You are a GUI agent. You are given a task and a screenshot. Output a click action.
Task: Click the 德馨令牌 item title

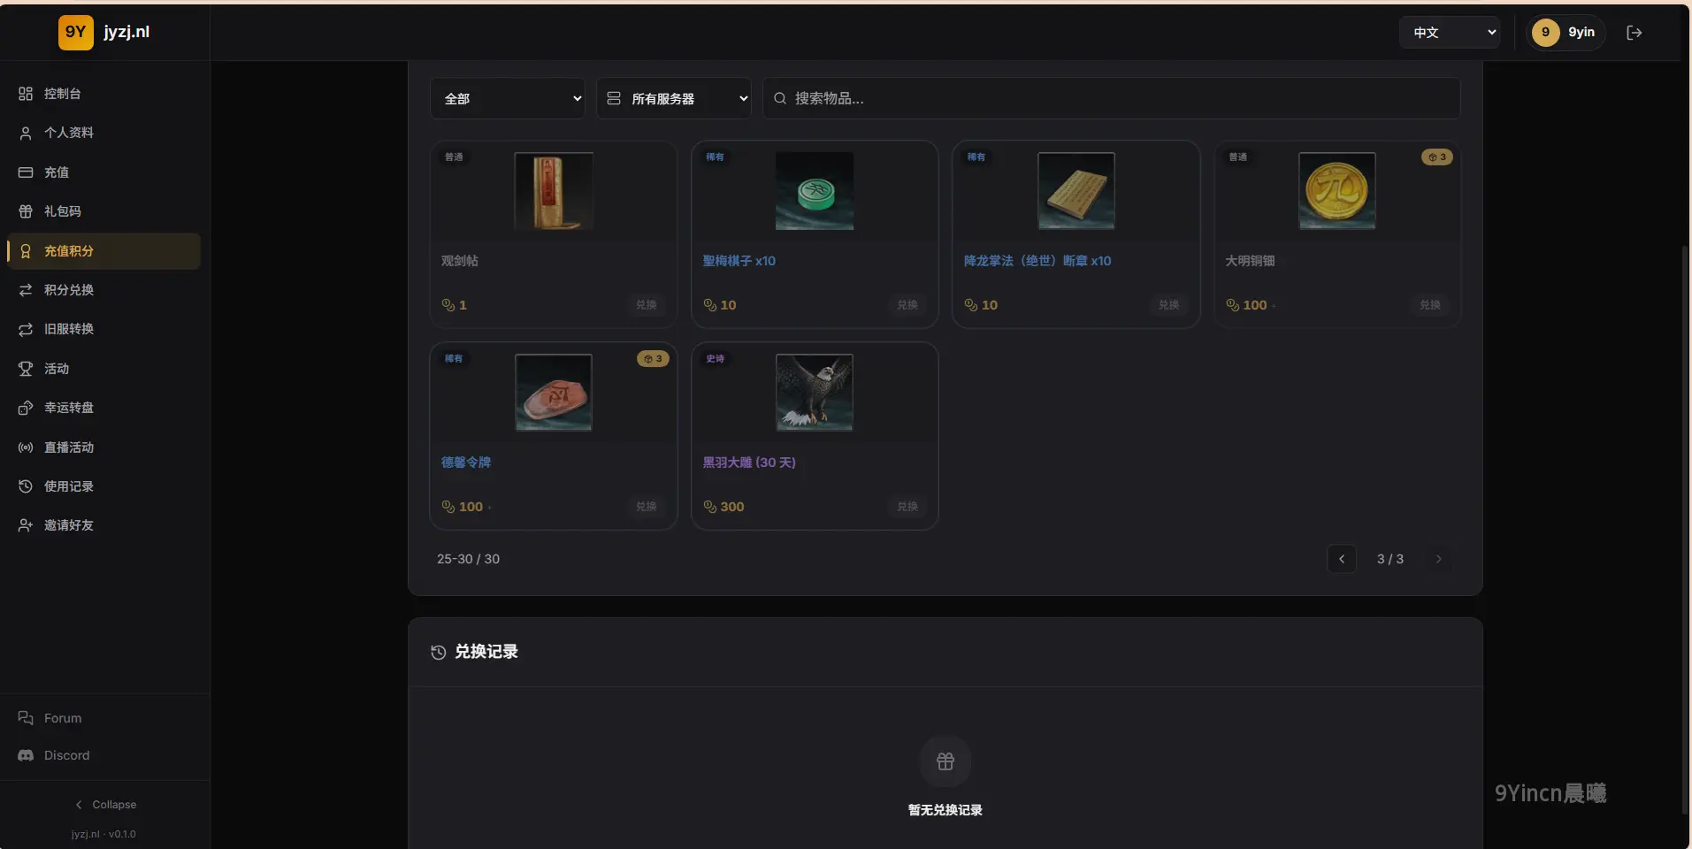pos(466,463)
